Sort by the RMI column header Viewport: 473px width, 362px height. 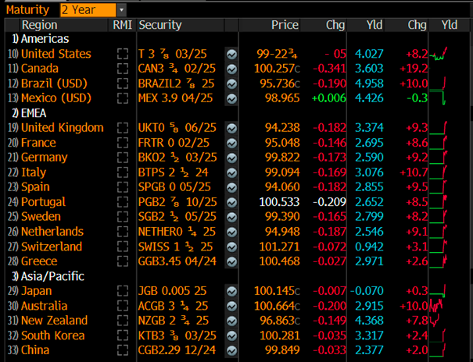tap(123, 25)
